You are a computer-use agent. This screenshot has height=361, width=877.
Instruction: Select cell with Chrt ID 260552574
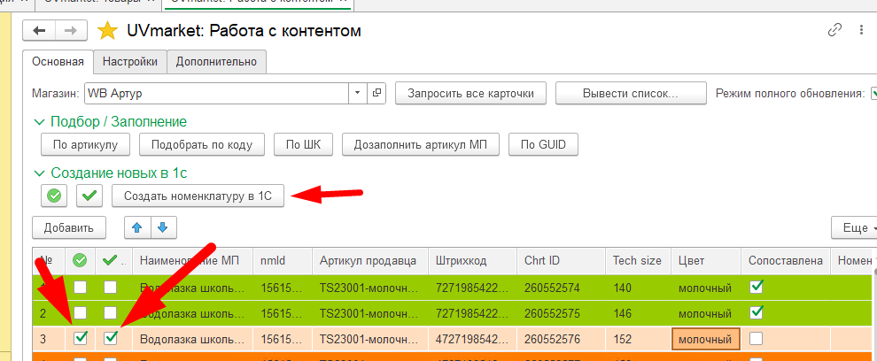pos(561,288)
